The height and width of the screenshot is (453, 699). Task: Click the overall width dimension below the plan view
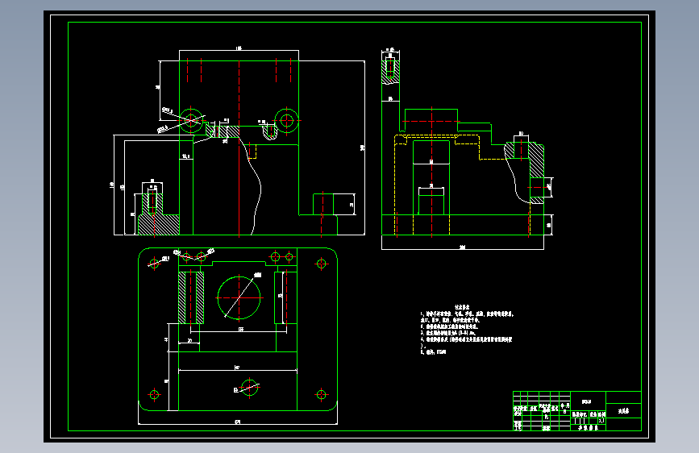(237, 422)
